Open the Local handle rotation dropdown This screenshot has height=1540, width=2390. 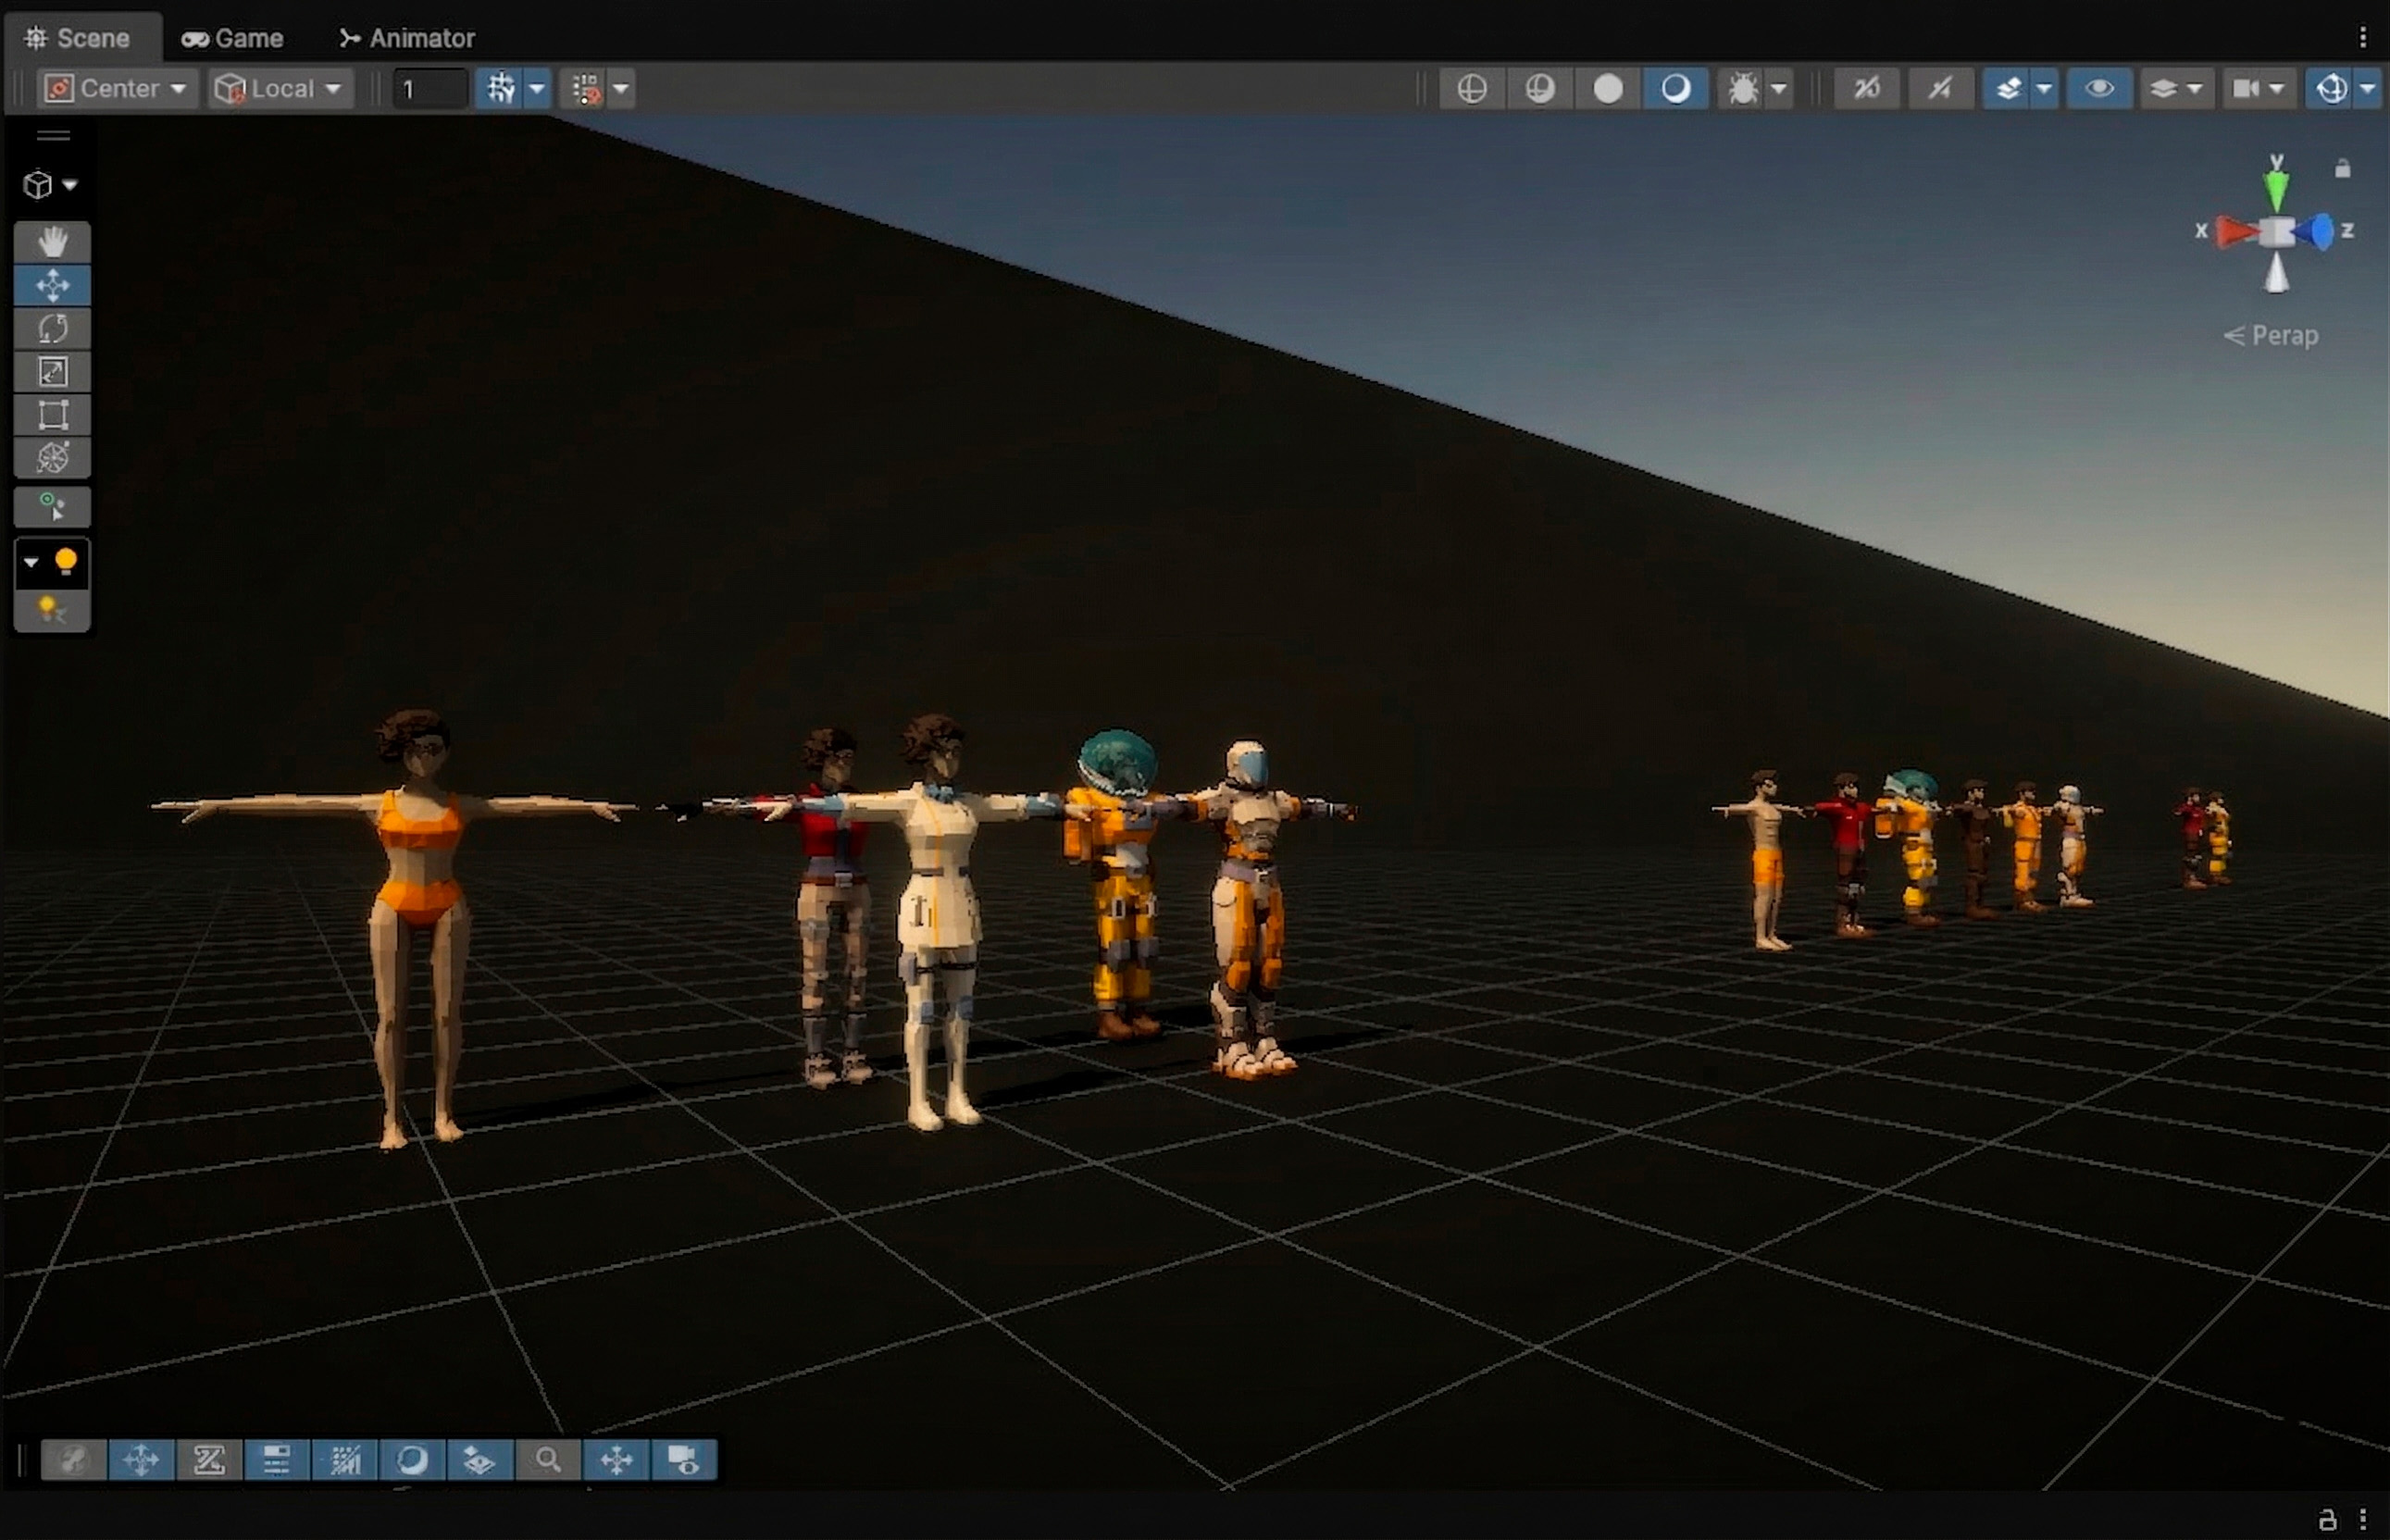click(281, 89)
